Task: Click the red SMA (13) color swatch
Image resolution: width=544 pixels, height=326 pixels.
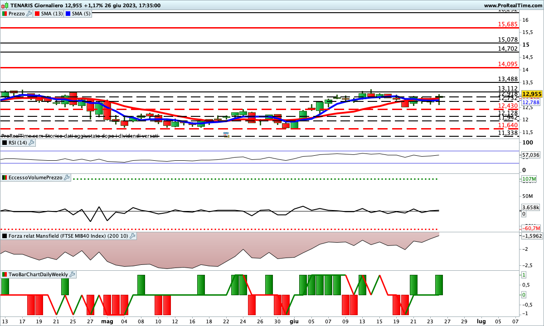Action: [37, 14]
